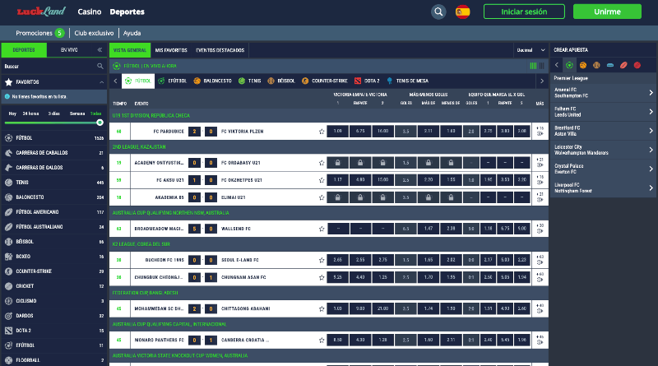Viewport: 658px width, 366px height.
Task: Favorite the Broadmeadow Magic match star
Action: point(322,229)
